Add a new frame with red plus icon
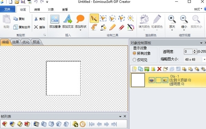Screen dimensions: 206x129 pos(5,124)
